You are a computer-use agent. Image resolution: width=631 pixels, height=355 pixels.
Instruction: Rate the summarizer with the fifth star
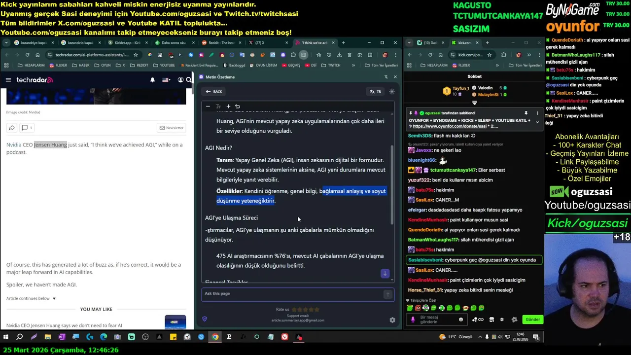click(x=317, y=310)
